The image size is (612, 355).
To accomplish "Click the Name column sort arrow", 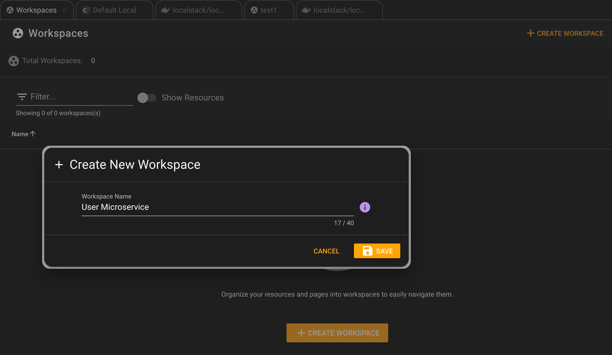I will pyautogui.click(x=33, y=134).
